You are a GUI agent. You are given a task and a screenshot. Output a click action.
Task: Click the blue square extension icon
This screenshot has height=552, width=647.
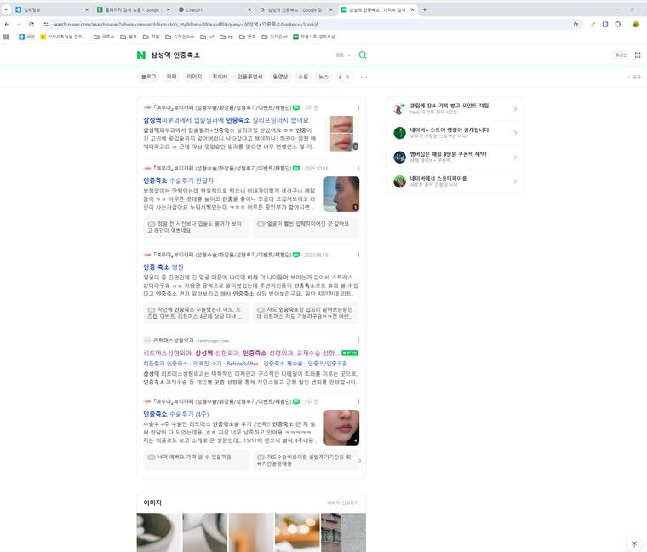click(605, 25)
